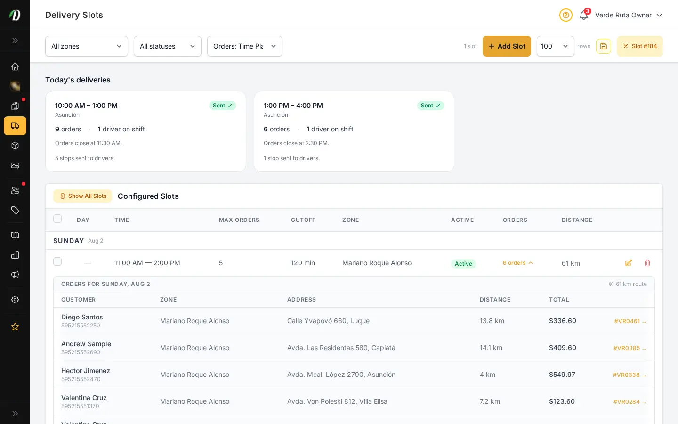
Task: Click the total $549.97
Action: tap(562, 375)
